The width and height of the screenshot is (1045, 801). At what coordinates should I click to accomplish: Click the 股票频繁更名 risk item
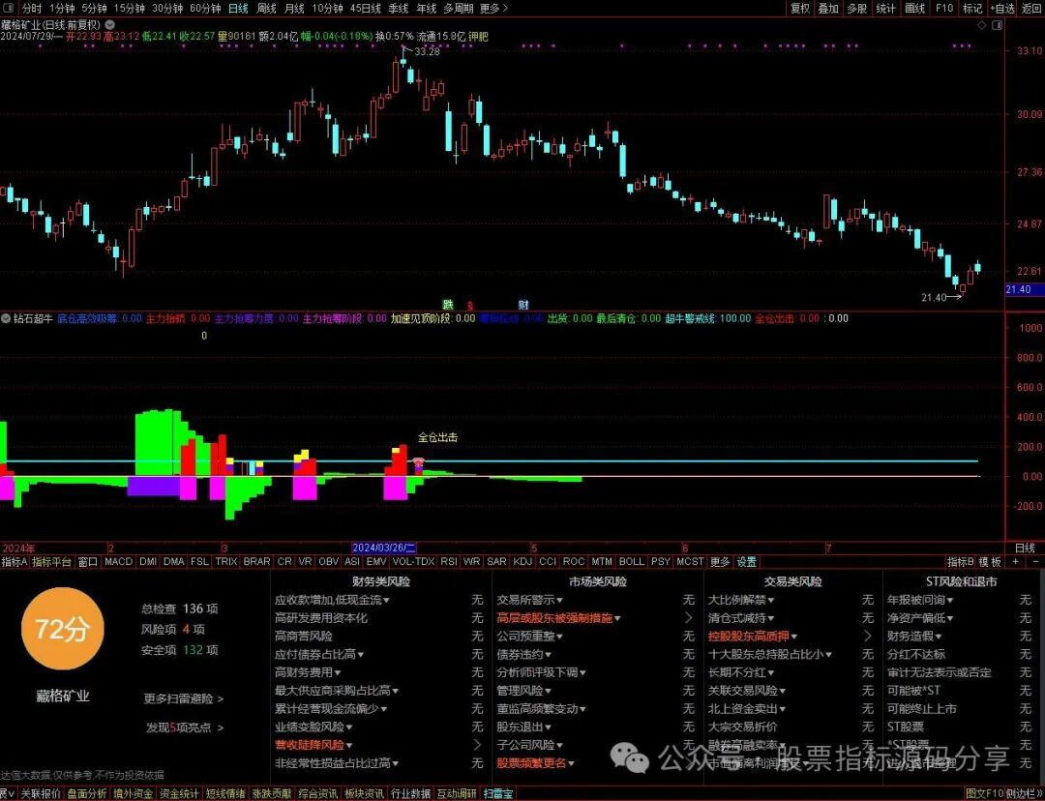535,763
